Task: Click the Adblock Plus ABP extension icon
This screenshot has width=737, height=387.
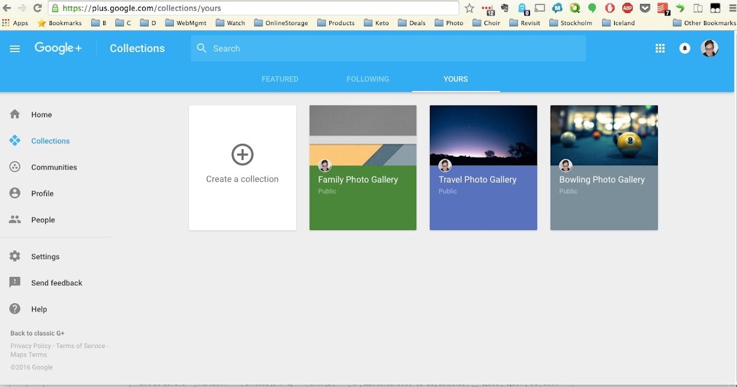Action: point(627,8)
